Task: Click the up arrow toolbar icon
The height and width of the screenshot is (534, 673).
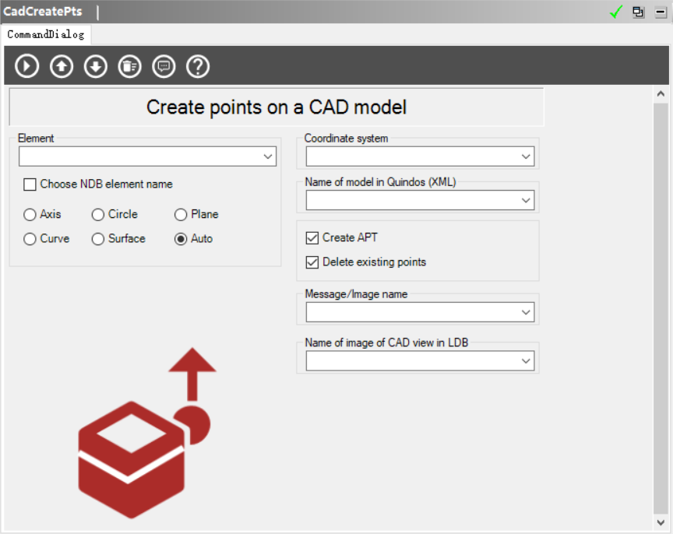Action: pos(62,66)
